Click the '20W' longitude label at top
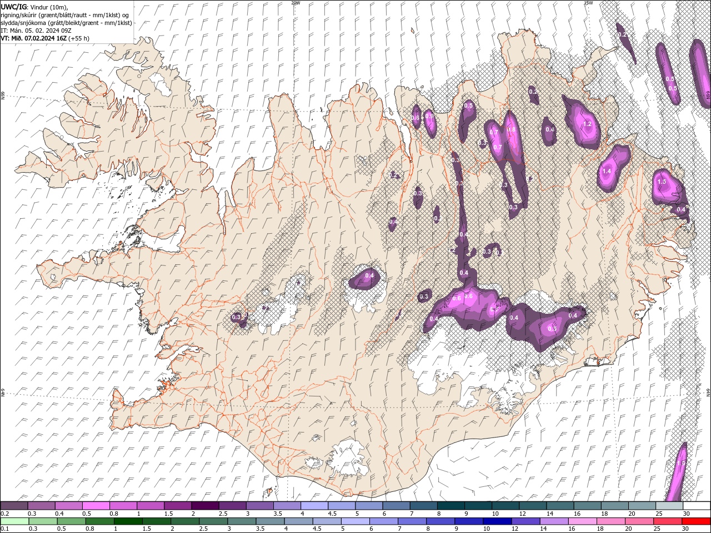 (x=296, y=3)
